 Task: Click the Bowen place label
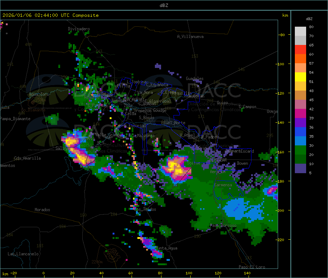[243, 163]
